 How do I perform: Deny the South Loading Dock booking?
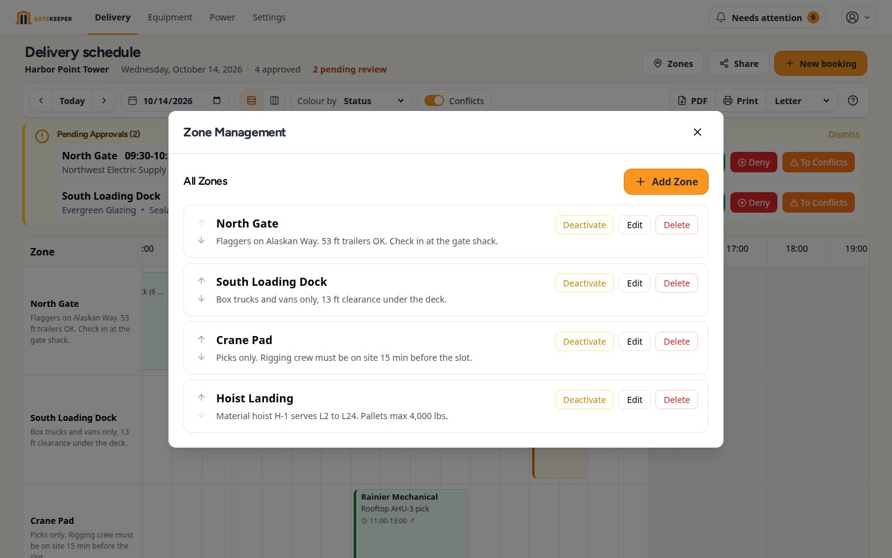pyautogui.click(x=754, y=203)
